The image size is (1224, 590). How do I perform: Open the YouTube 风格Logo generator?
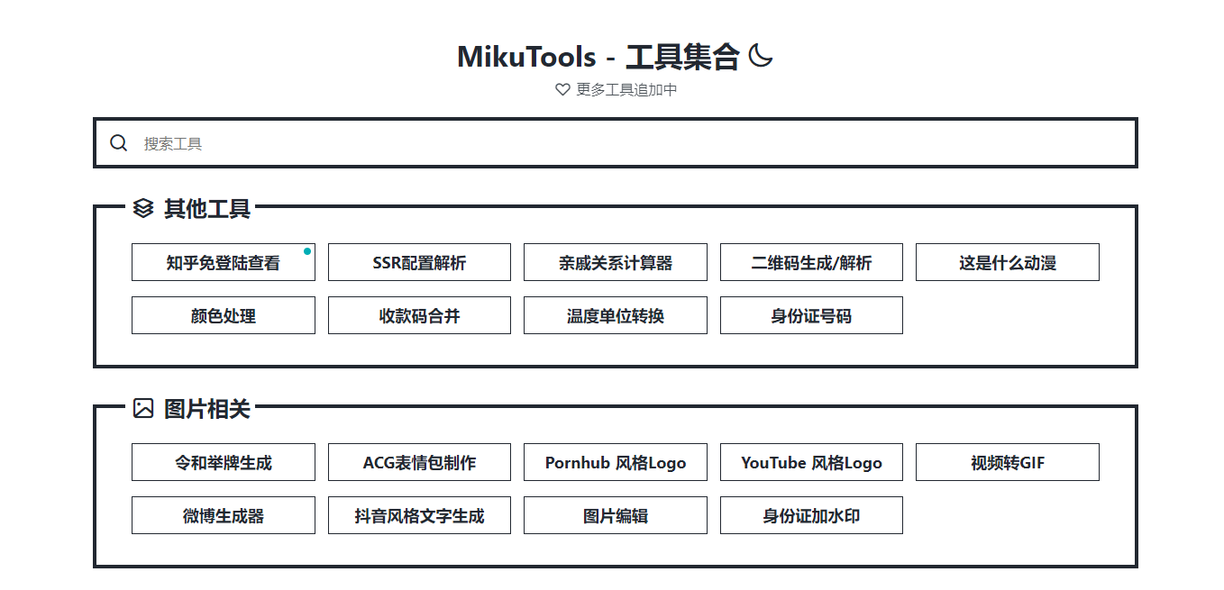point(811,463)
